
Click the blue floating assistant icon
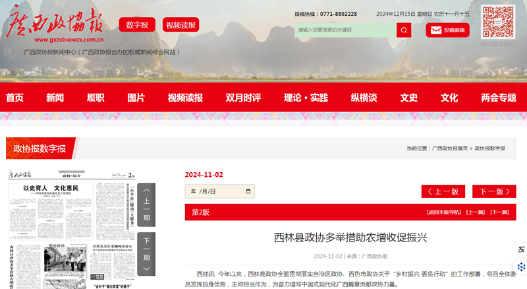[521, 267]
